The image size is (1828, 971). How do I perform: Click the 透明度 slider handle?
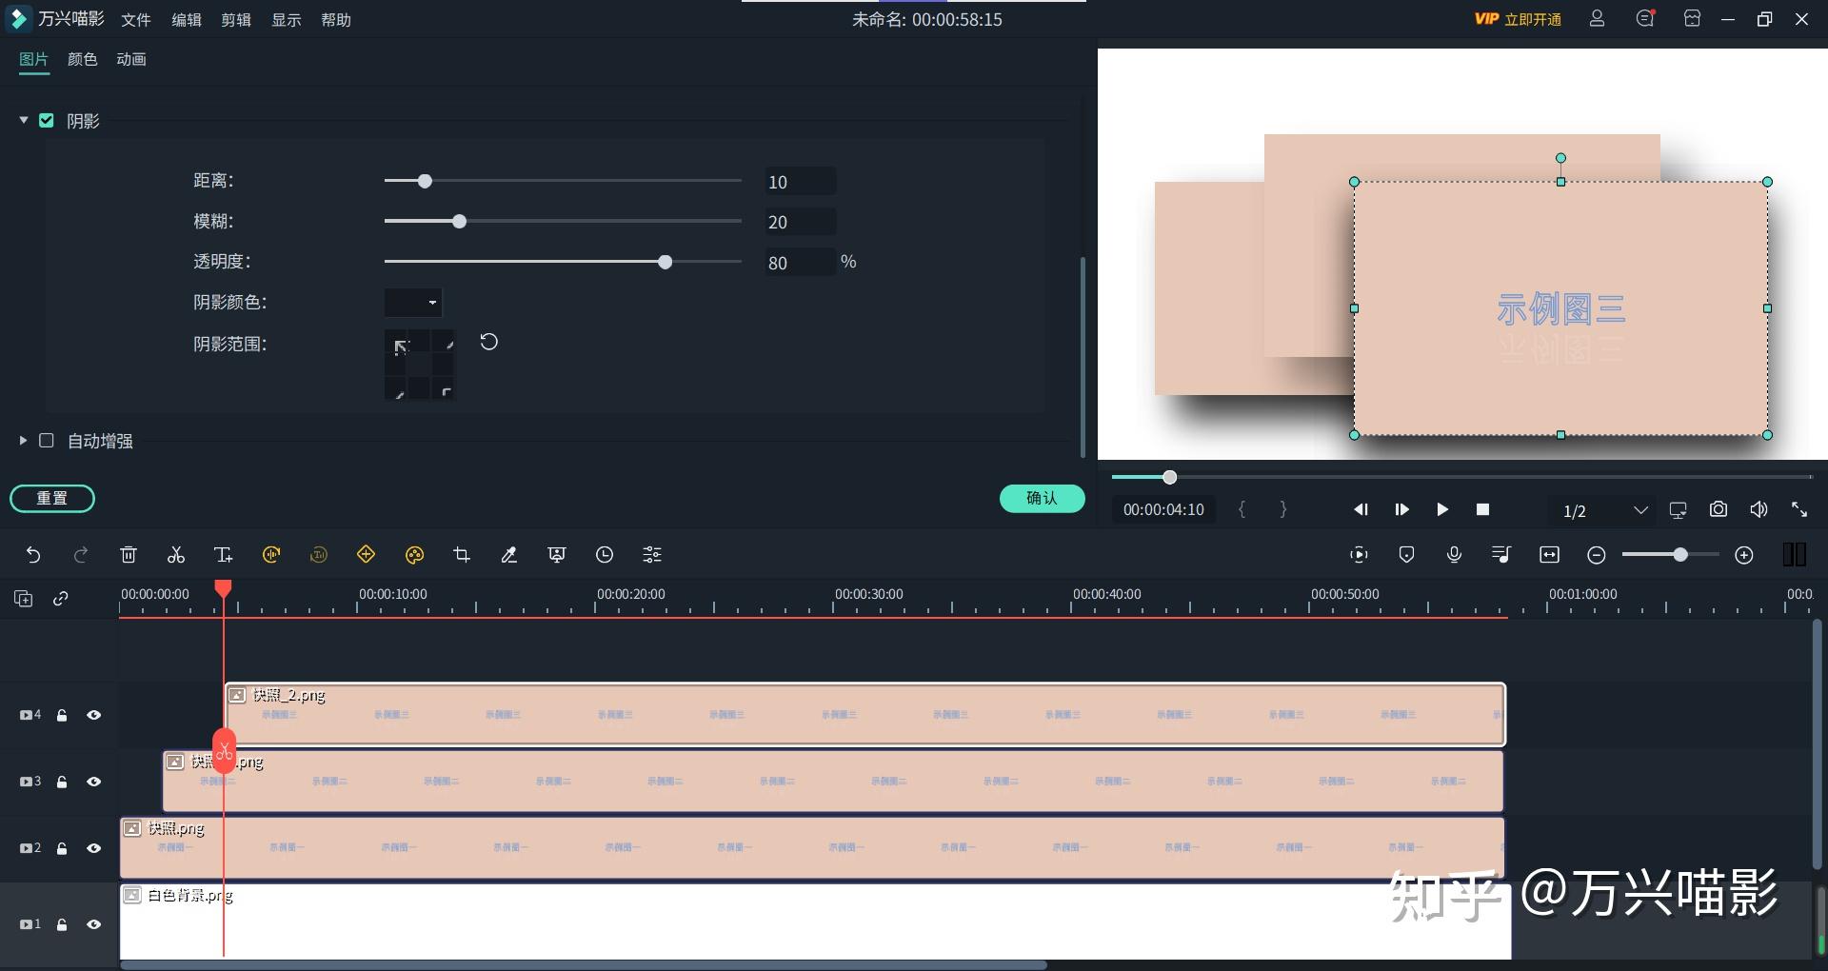click(666, 262)
